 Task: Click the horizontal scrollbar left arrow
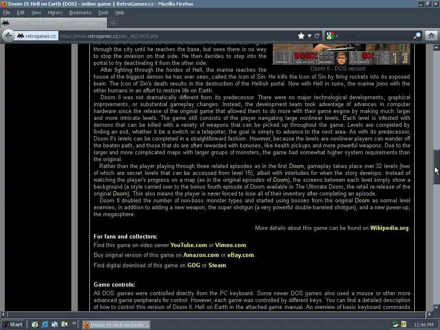click(x=3, y=314)
